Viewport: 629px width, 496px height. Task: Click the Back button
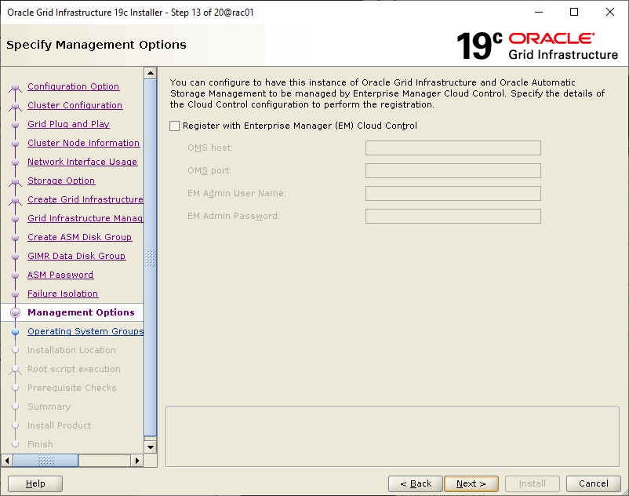point(416,483)
